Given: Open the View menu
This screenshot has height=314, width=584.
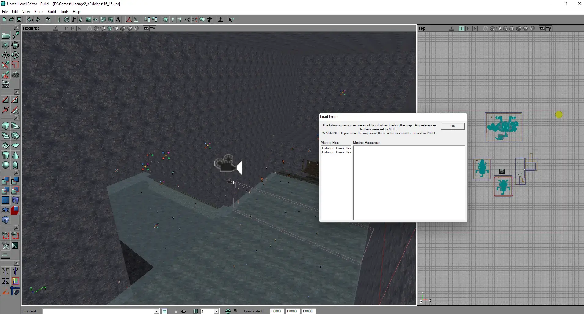Looking at the screenshot, I should tap(26, 12).
